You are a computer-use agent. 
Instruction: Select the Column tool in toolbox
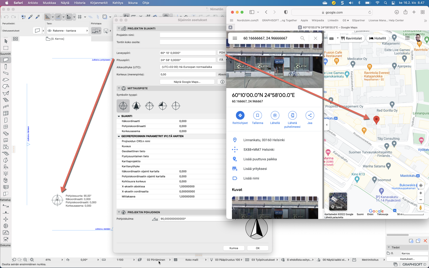point(6,67)
